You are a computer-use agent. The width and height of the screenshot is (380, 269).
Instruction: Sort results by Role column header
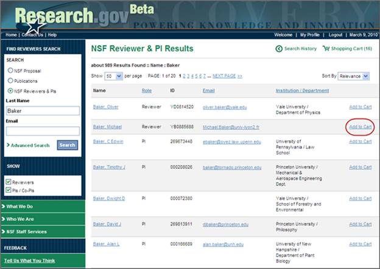point(146,91)
